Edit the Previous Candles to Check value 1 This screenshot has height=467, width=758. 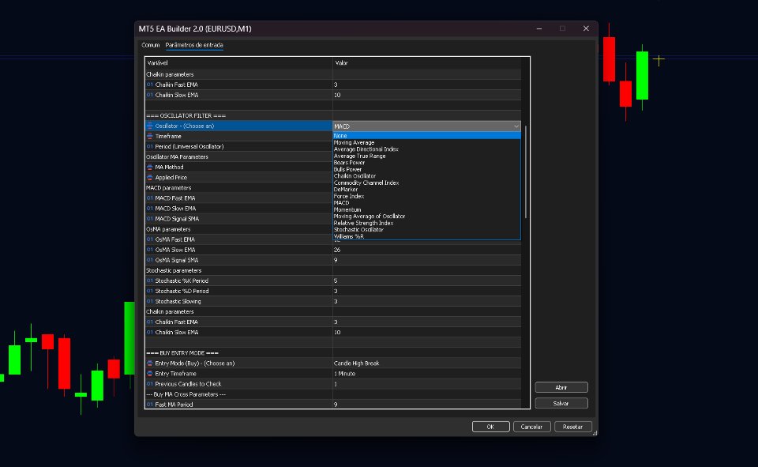point(427,384)
